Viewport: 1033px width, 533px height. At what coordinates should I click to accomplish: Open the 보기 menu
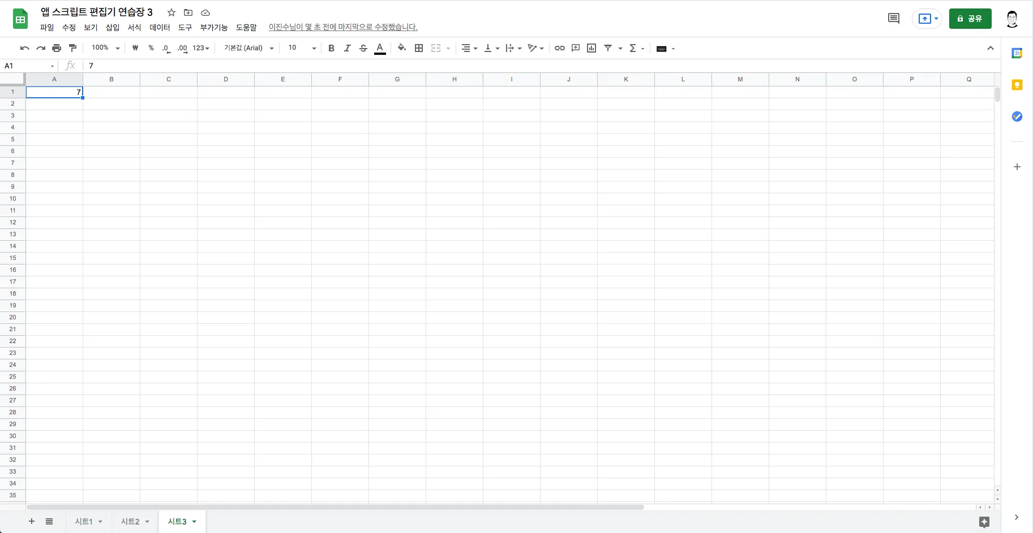pyautogui.click(x=91, y=27)
